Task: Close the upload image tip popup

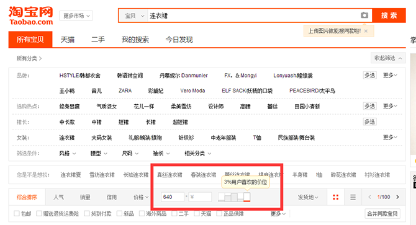Action: point(366,31)
